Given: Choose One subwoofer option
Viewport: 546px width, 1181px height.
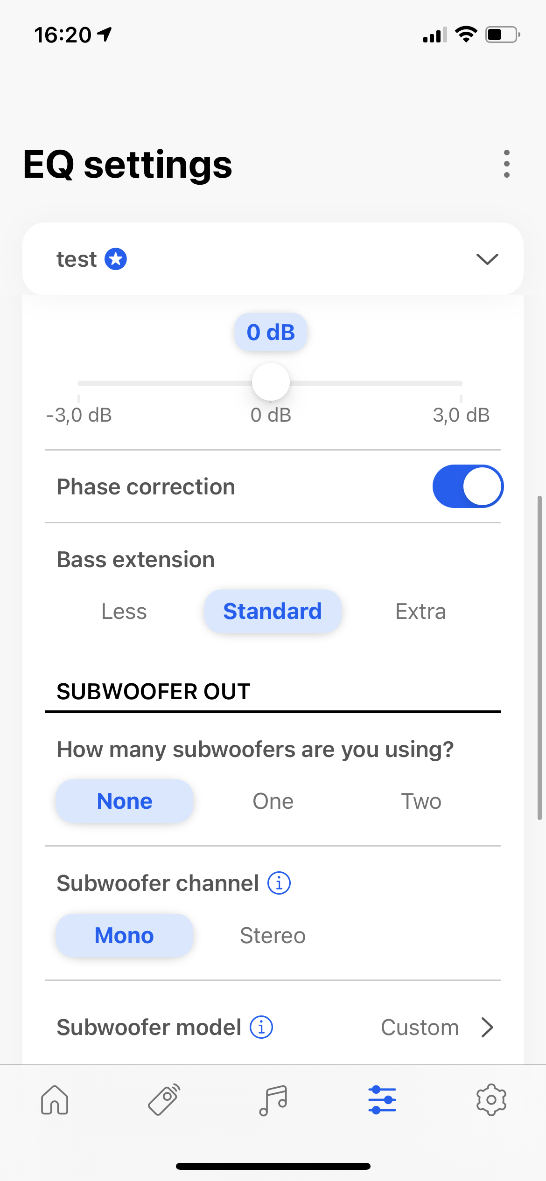Looking at the screenshot, I should 273,801.
